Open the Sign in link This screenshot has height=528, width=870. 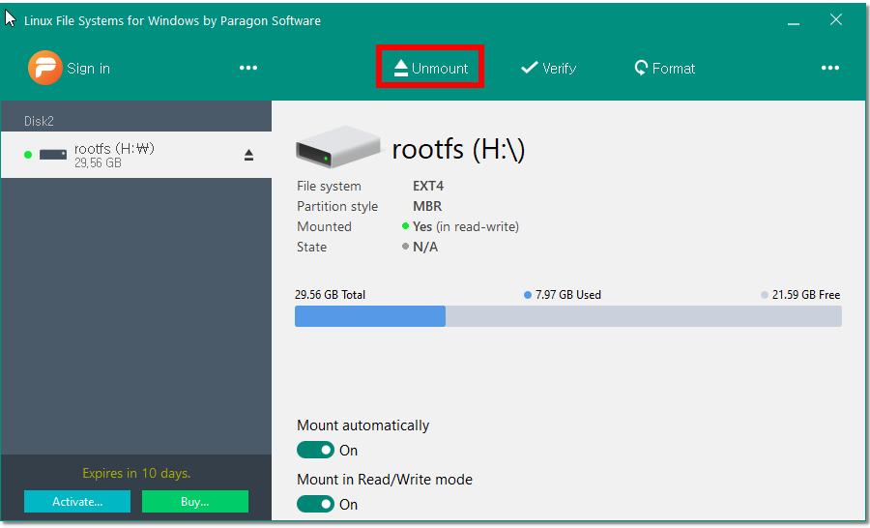click(x=88, y=69)
